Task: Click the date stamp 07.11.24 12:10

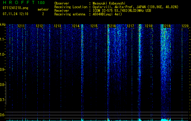Action: [15, 14]
